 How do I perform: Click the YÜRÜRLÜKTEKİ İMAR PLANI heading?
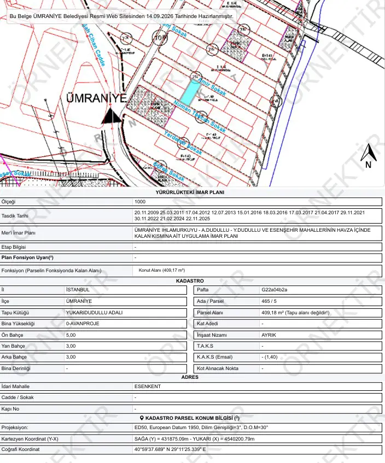[x=190, y=192]
